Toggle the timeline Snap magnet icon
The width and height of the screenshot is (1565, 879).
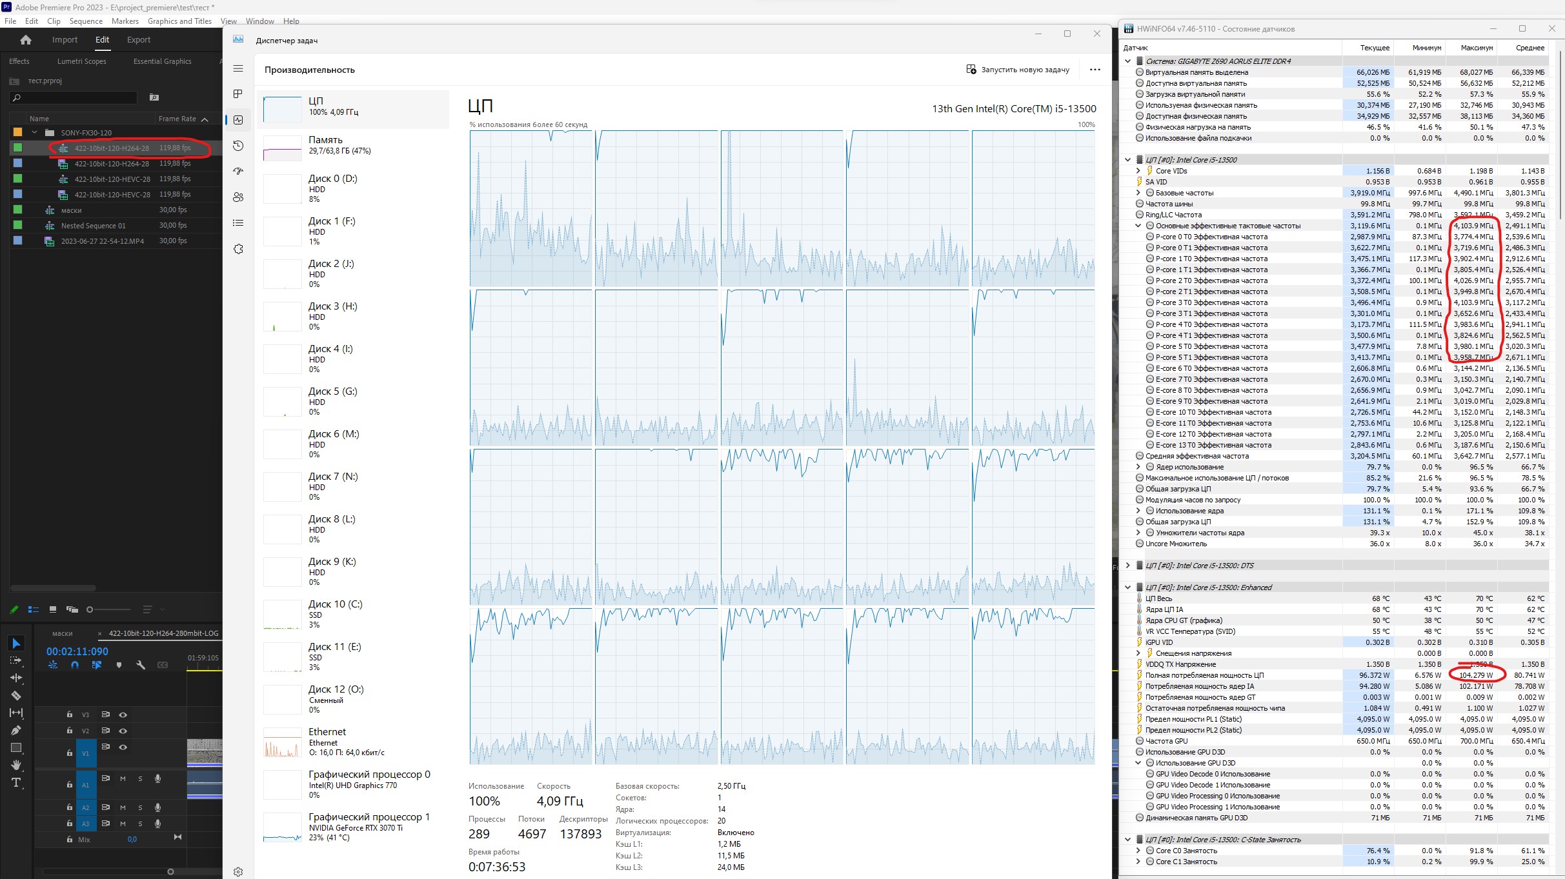75,665
